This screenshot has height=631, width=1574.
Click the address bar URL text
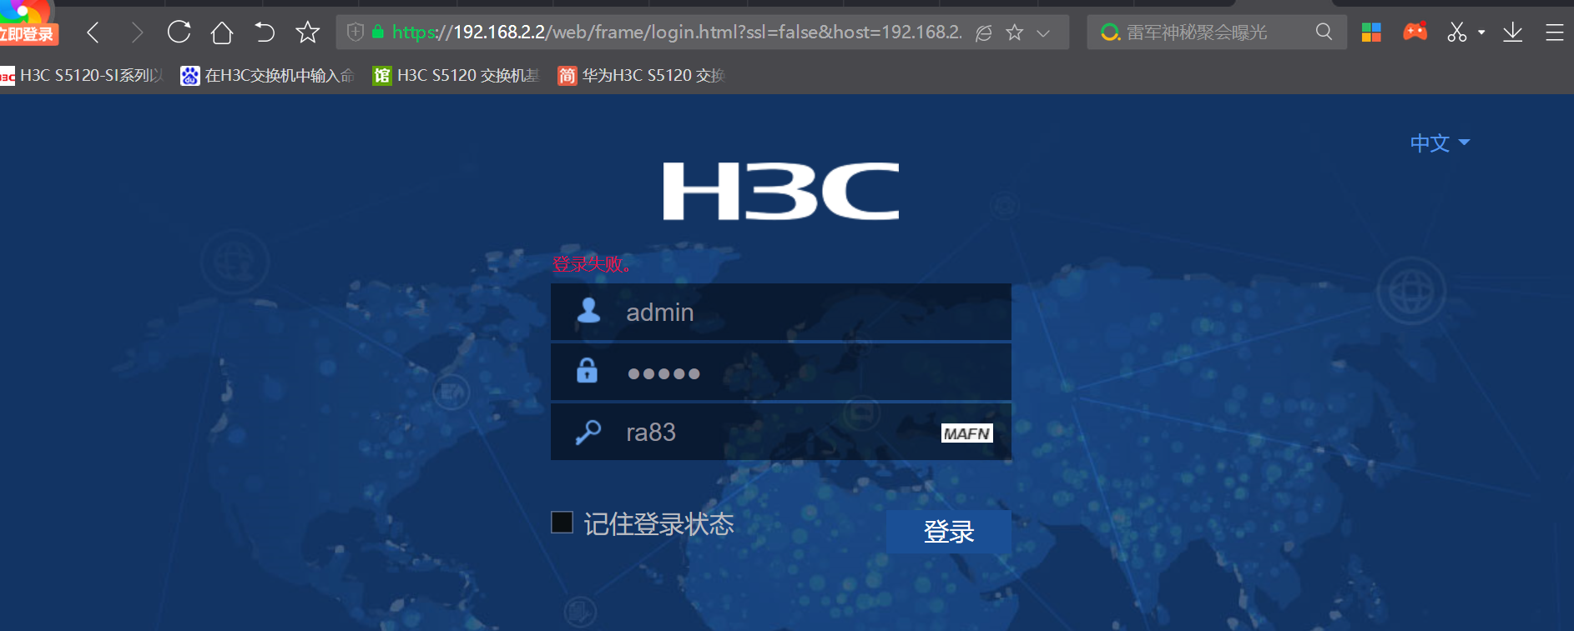coord(677,33)
